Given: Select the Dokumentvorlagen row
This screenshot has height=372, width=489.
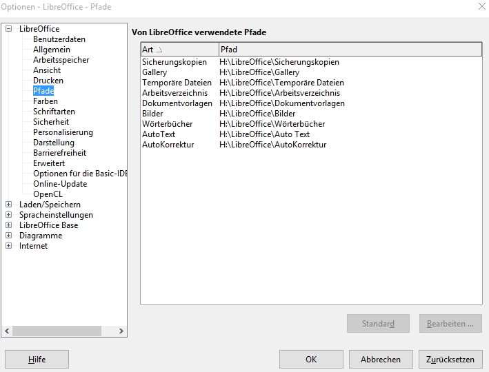Looking at the screenshot, I should click(311, 103).
